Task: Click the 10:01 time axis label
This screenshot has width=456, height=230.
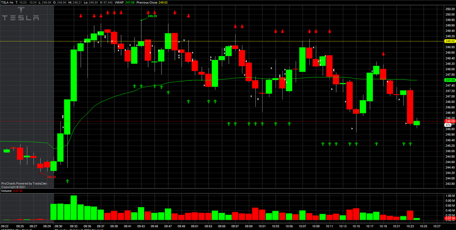Action: click(262, 226)
